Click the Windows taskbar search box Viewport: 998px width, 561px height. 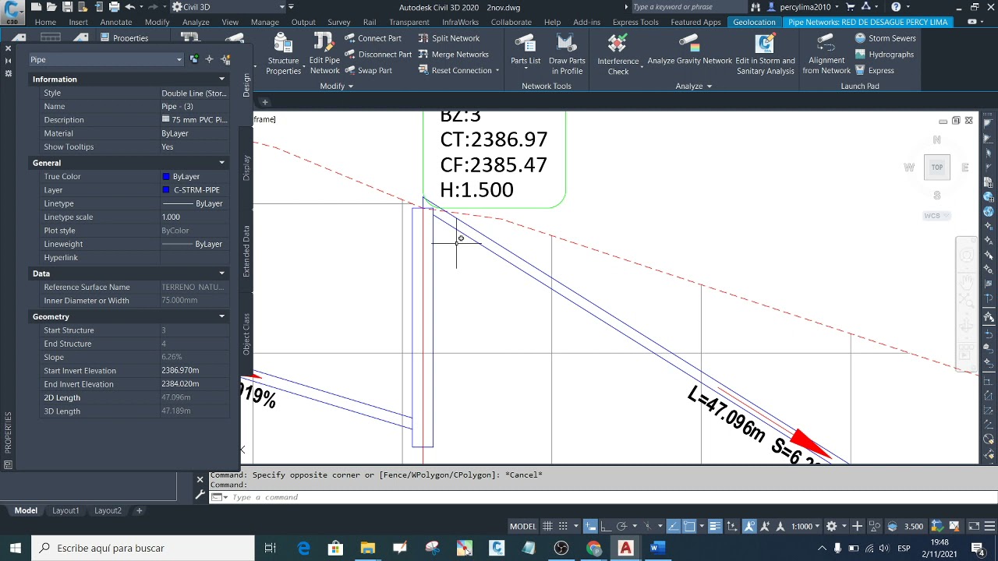[143, 548]
